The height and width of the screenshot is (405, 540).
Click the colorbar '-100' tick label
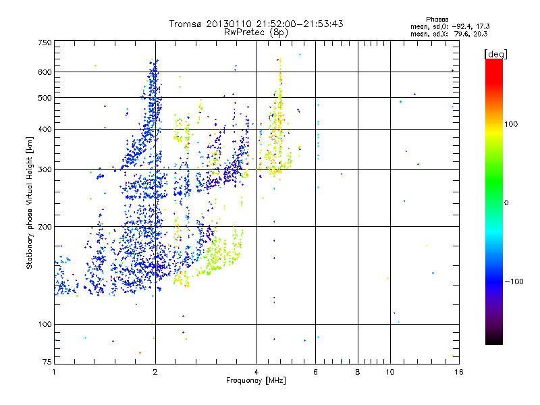click(514, 281)
